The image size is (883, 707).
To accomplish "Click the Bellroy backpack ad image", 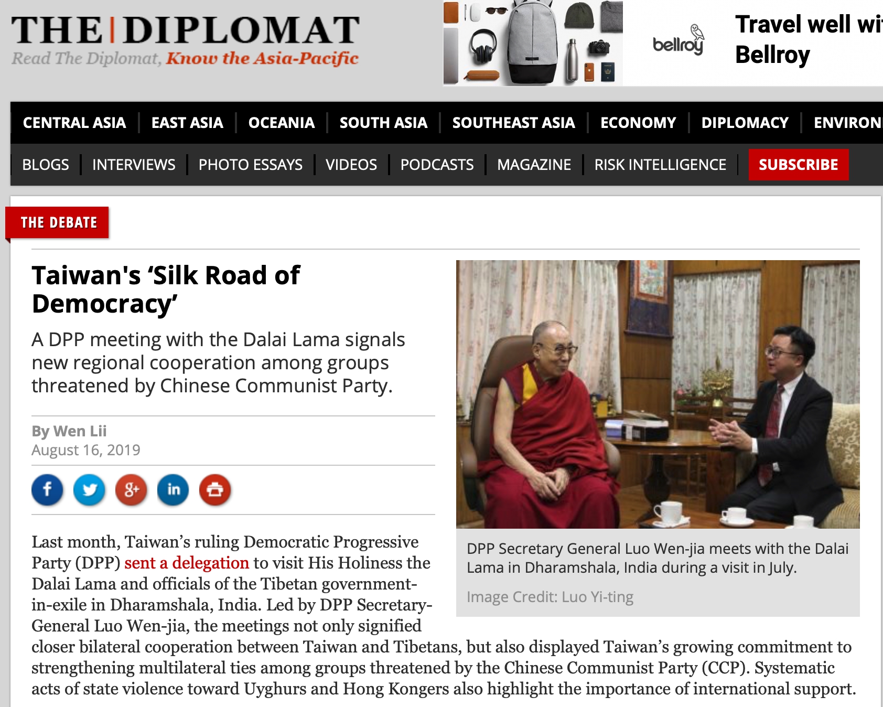I will tap(533, 43).
